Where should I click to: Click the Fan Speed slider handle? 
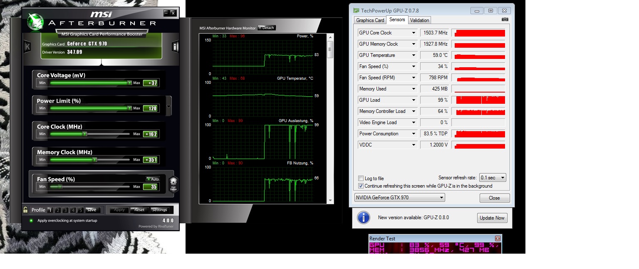(59, 187)
